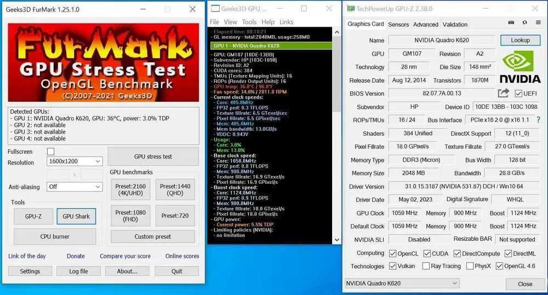Open the Help menu in GPU Shark

[x=268, y=22]
